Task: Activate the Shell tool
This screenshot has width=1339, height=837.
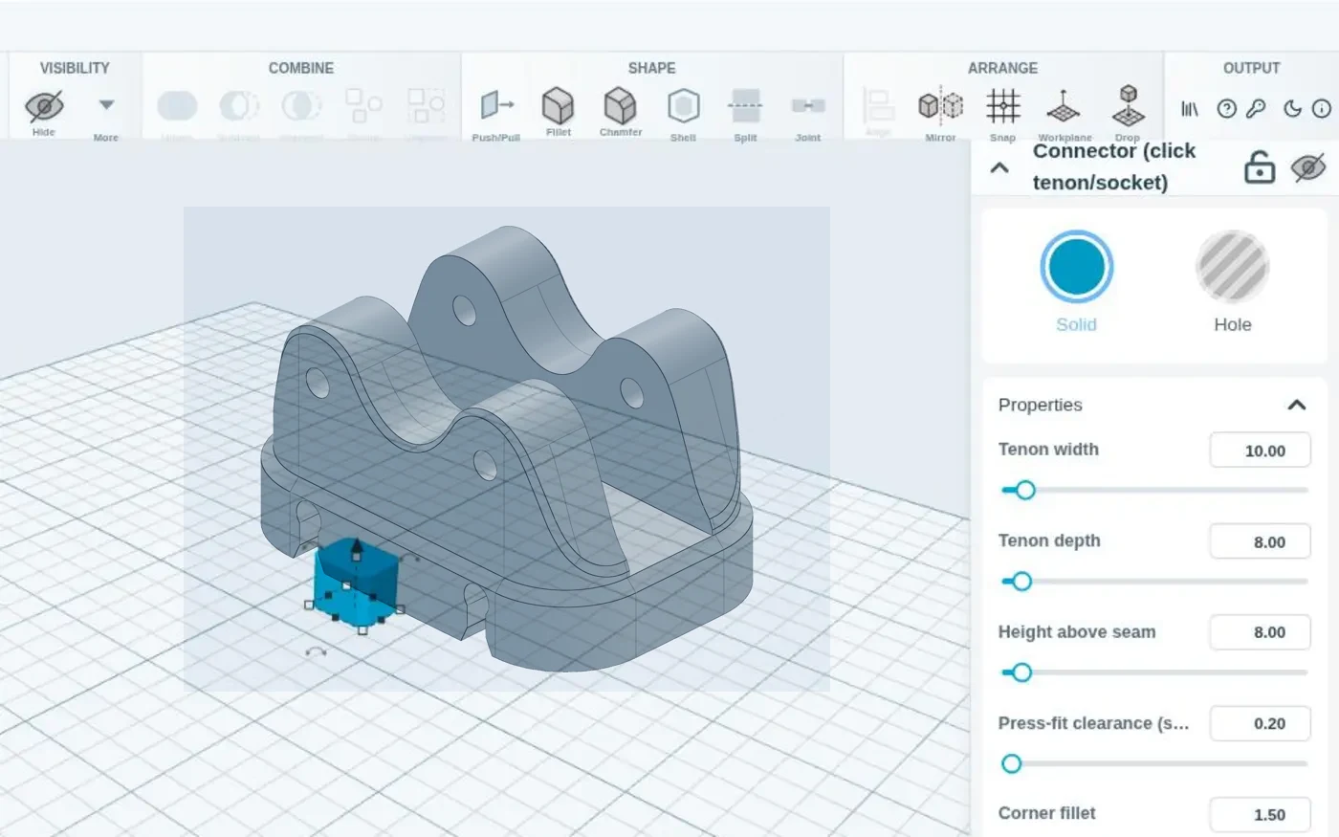Action: (683, 114)
